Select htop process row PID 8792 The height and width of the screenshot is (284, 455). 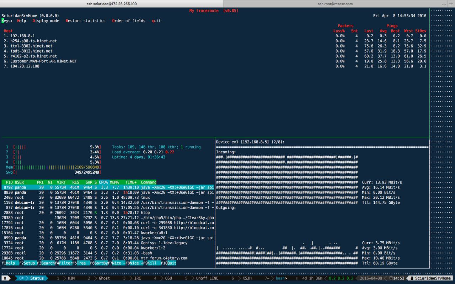(x=108, y=187)
